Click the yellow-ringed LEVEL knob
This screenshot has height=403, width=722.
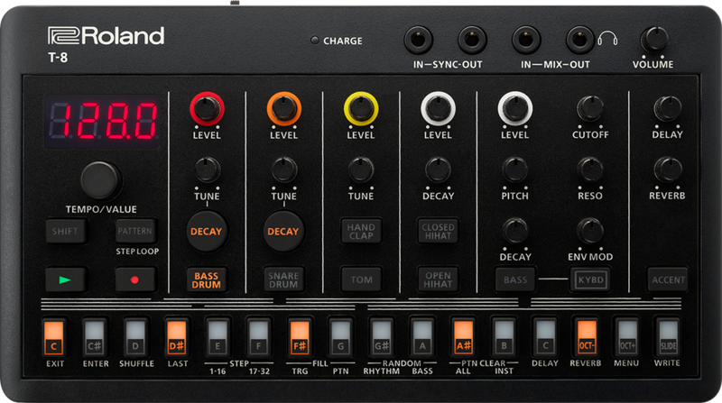pyautogui.click(x=360, y=109)
